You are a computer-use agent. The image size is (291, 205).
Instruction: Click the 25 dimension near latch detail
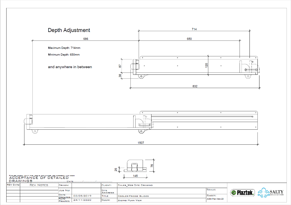(116, 169)
